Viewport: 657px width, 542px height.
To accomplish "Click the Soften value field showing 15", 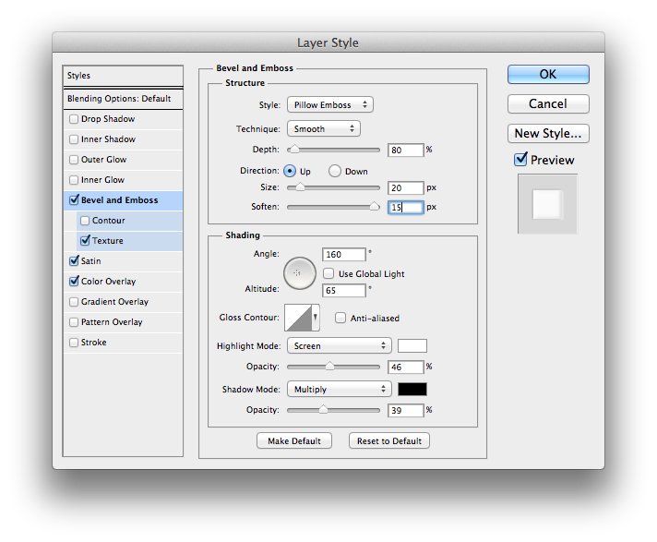I will pos(406,207).
